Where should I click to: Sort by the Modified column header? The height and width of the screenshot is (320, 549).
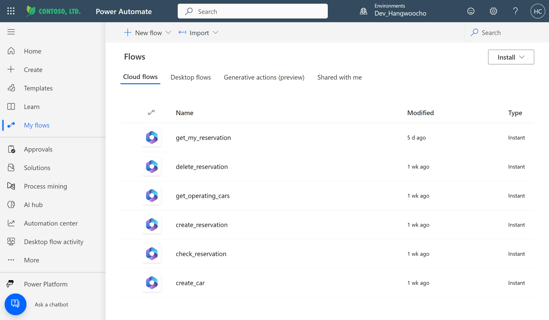click(x=420, y=113)
